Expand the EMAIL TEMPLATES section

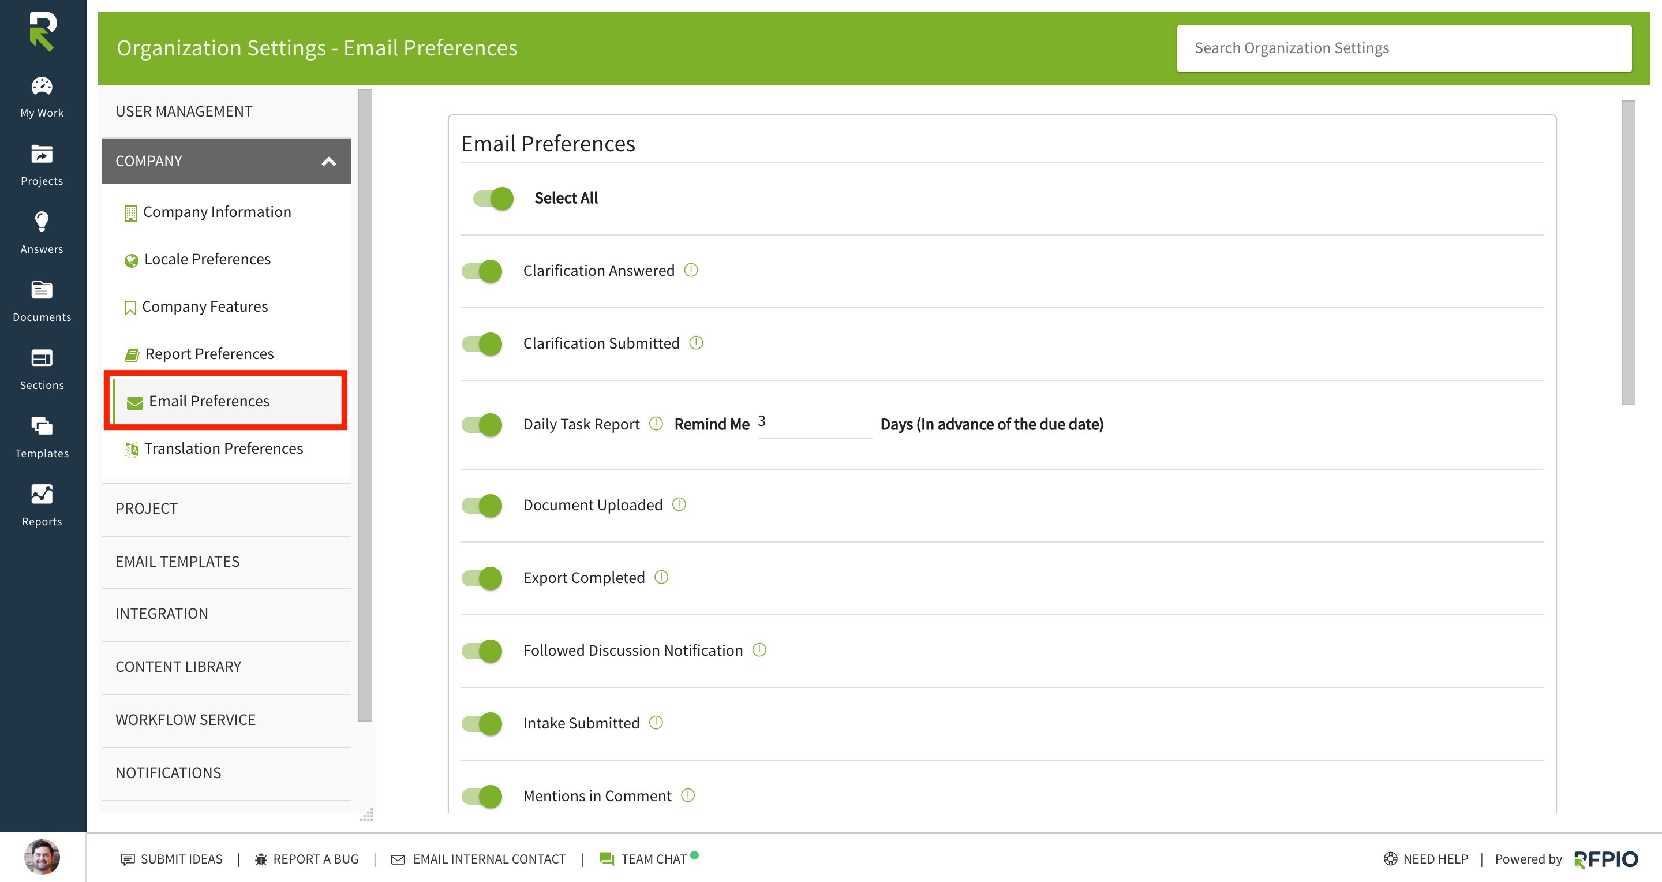226,562
